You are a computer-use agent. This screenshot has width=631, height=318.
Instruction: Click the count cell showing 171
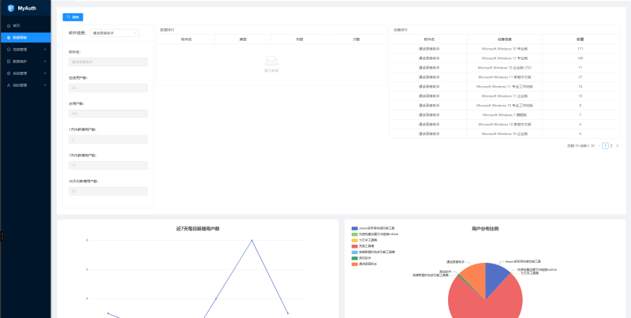(581, 49)
